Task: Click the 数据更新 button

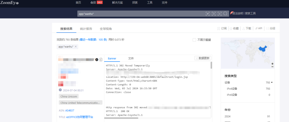Action: pyautogui.click(x=203, y=58)
